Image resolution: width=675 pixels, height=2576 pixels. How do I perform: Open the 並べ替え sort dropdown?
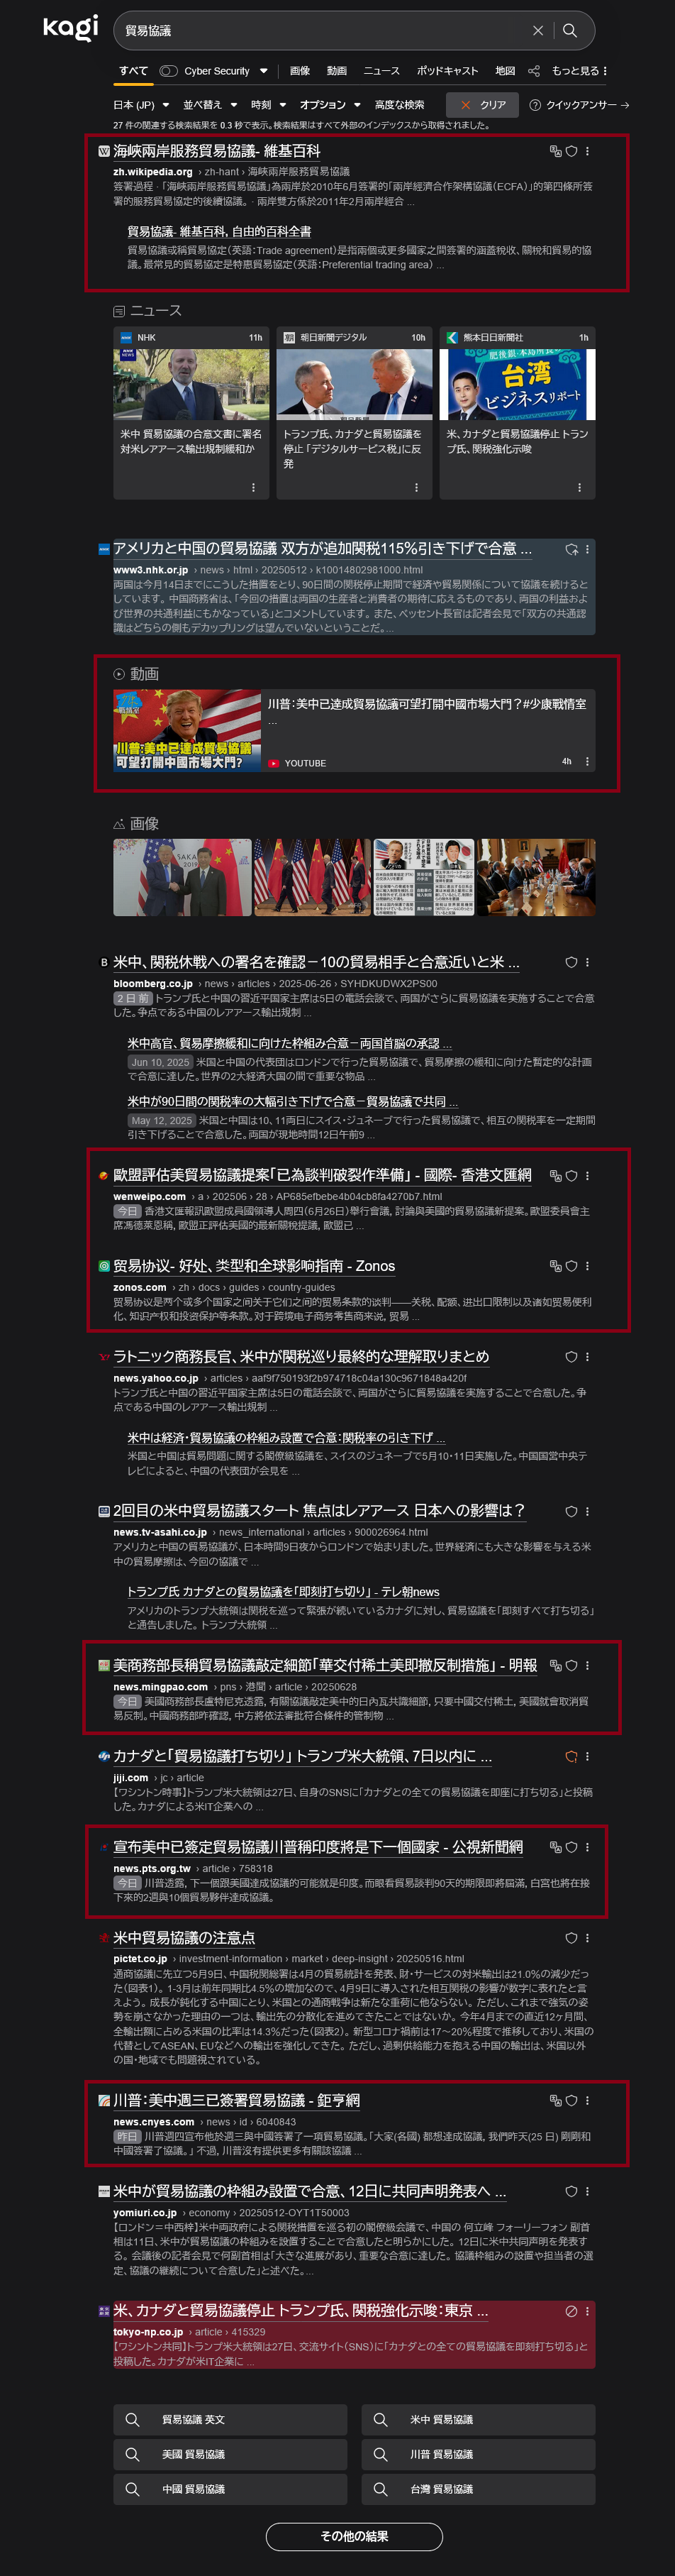point(210,105)
